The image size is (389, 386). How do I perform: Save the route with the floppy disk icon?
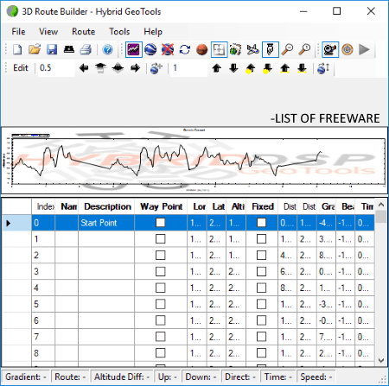(52, 49)
